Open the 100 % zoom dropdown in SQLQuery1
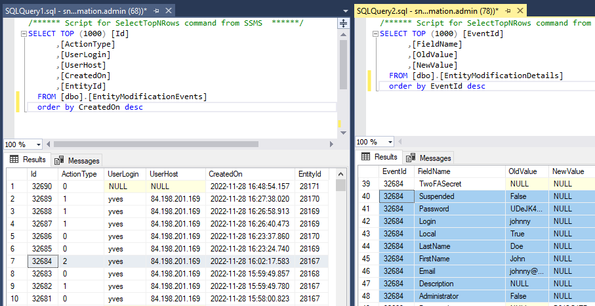Image resolution: width=595 pixels, height=306 pixels. 38,144
